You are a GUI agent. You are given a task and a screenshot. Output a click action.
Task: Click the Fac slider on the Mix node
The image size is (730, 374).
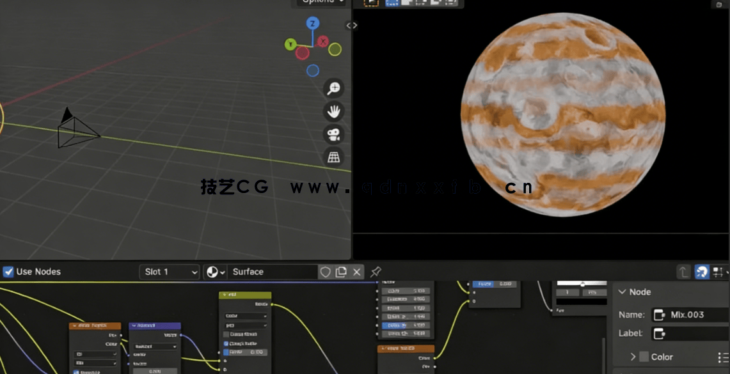[245, 351]
